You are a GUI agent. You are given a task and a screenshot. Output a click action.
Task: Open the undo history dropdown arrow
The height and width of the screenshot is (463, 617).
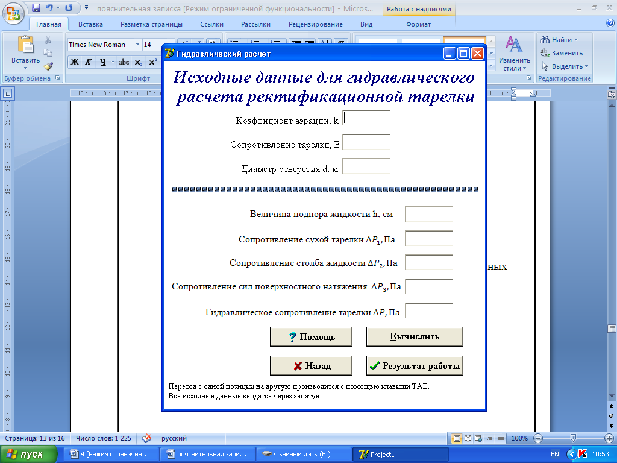coord(58,8)
